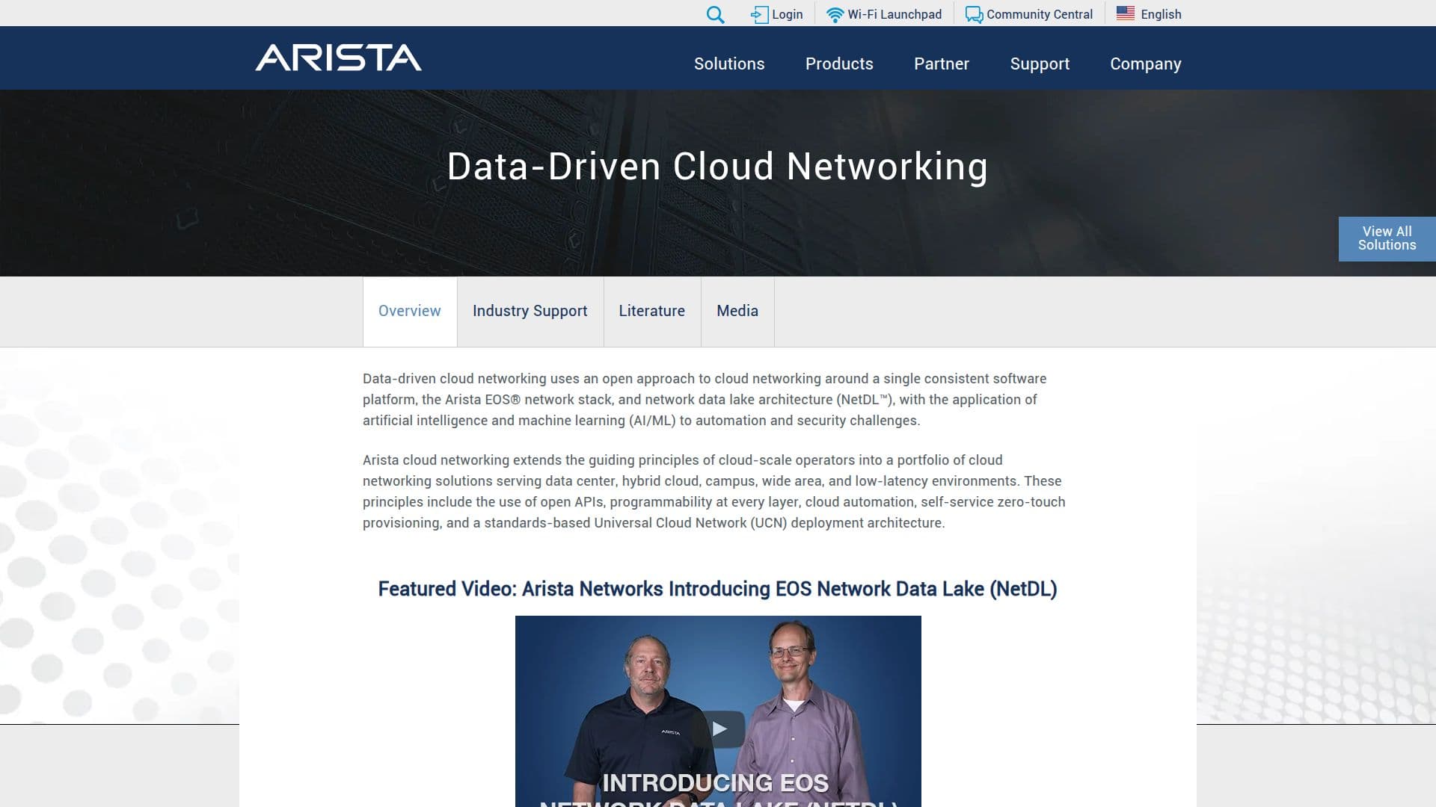
Task: Click the Wi-Fi signal icon
Action: pyautogui.click(x=835, y=14)
